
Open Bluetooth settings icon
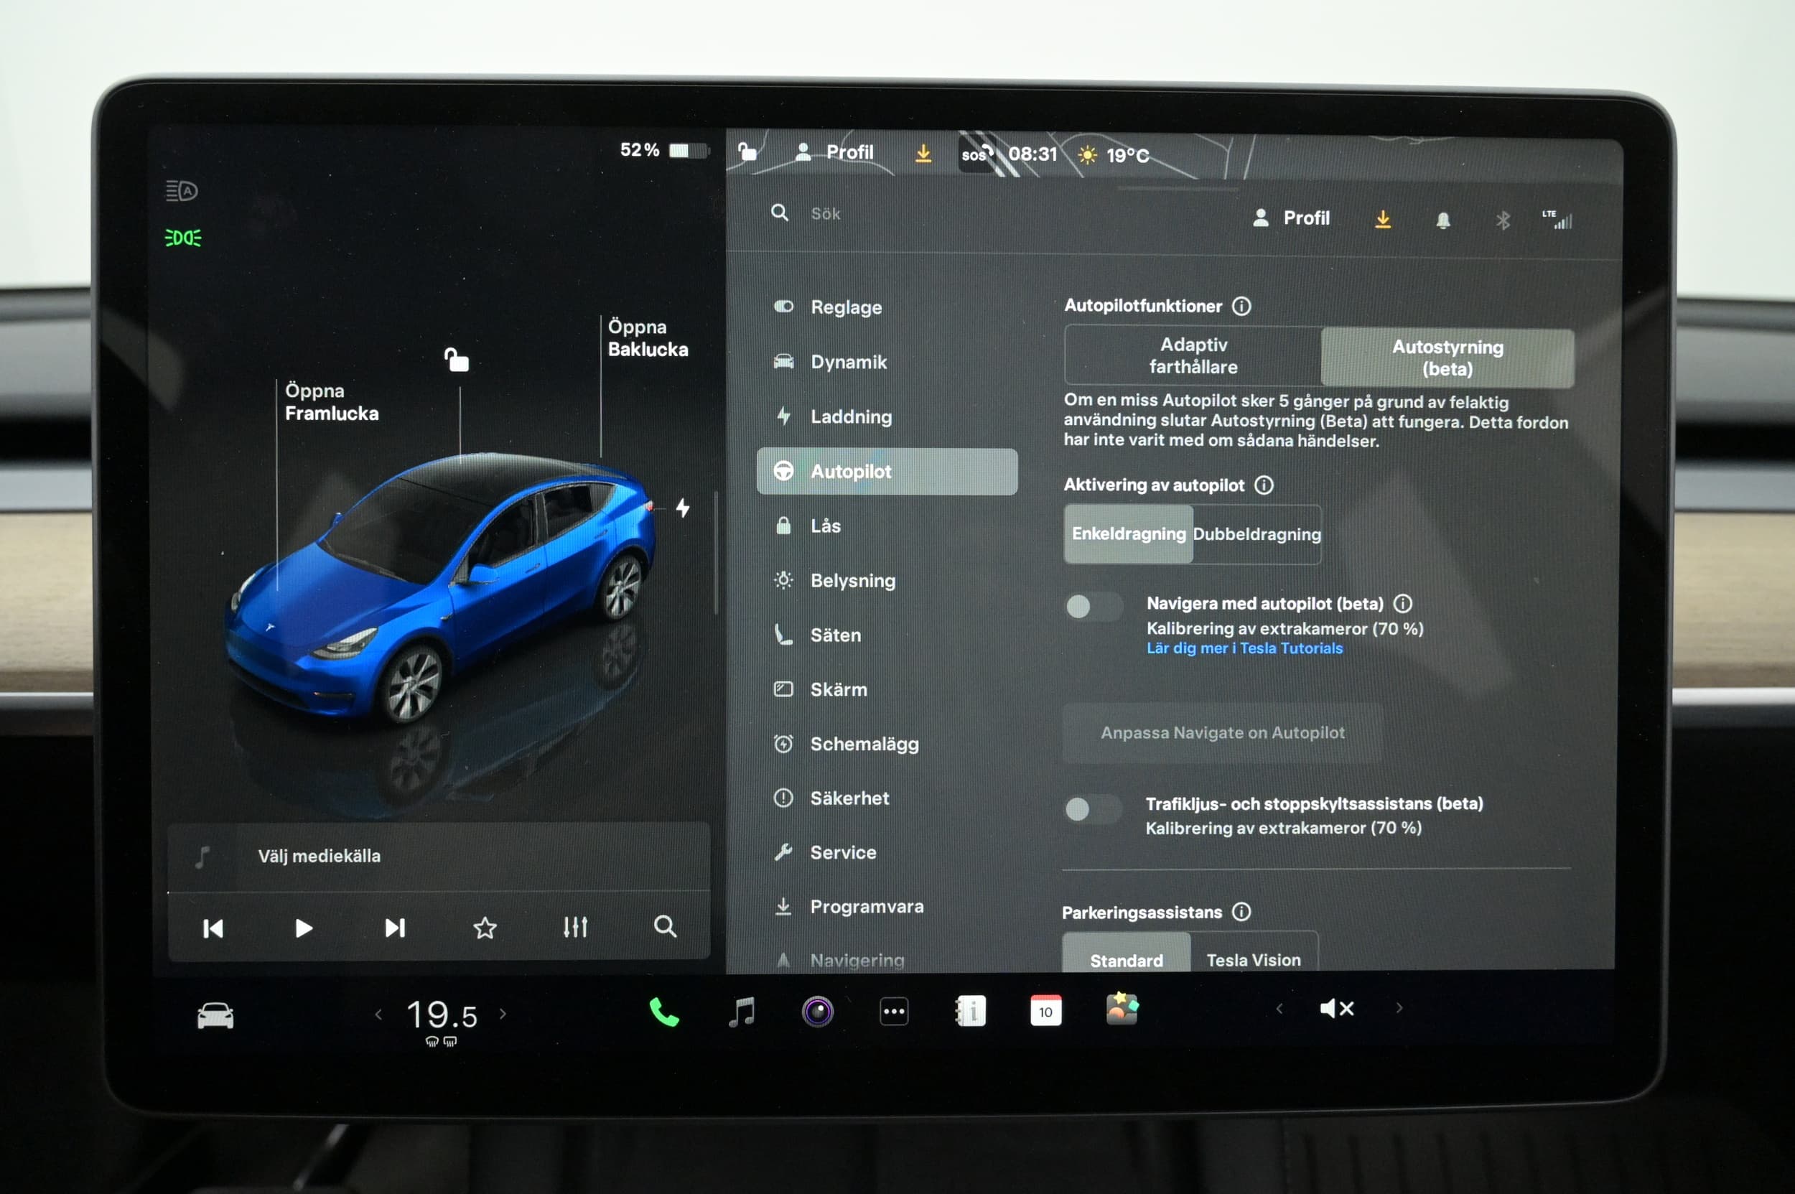(x=1503, y=221)
